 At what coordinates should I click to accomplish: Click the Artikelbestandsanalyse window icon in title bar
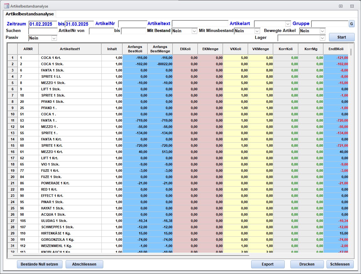click(6, 6)
